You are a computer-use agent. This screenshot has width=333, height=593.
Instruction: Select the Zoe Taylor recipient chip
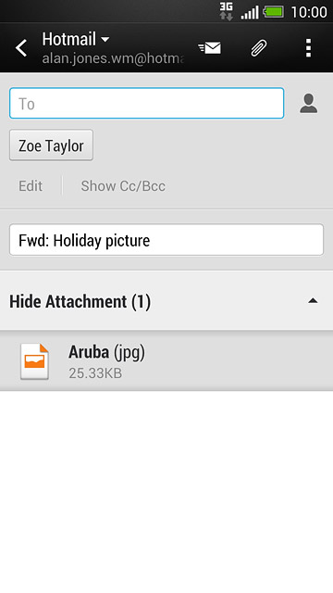pos(51,145)
